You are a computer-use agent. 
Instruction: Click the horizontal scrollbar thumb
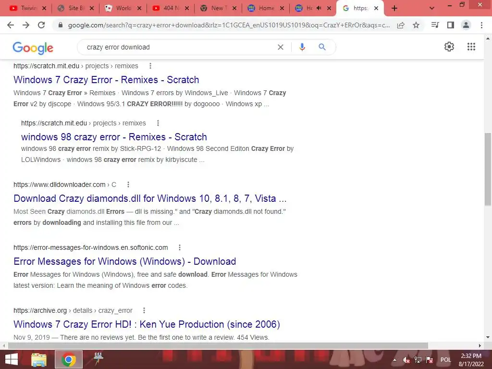pos(218,345)
